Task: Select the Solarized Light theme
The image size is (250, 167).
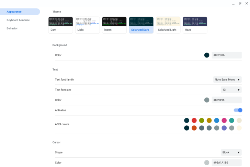Action: [168, 25]
